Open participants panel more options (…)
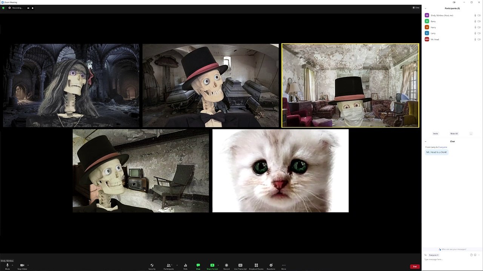The width and height of the screenshot is (483, 271). (x=471, y=134)
